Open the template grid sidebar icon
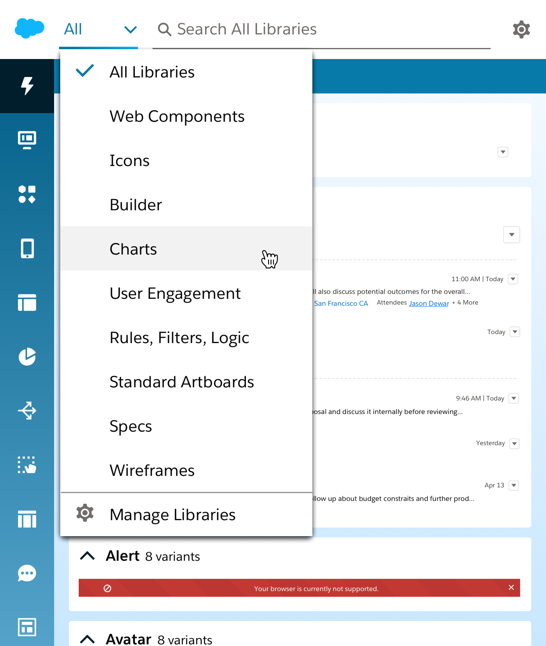 tap(27, 627)
